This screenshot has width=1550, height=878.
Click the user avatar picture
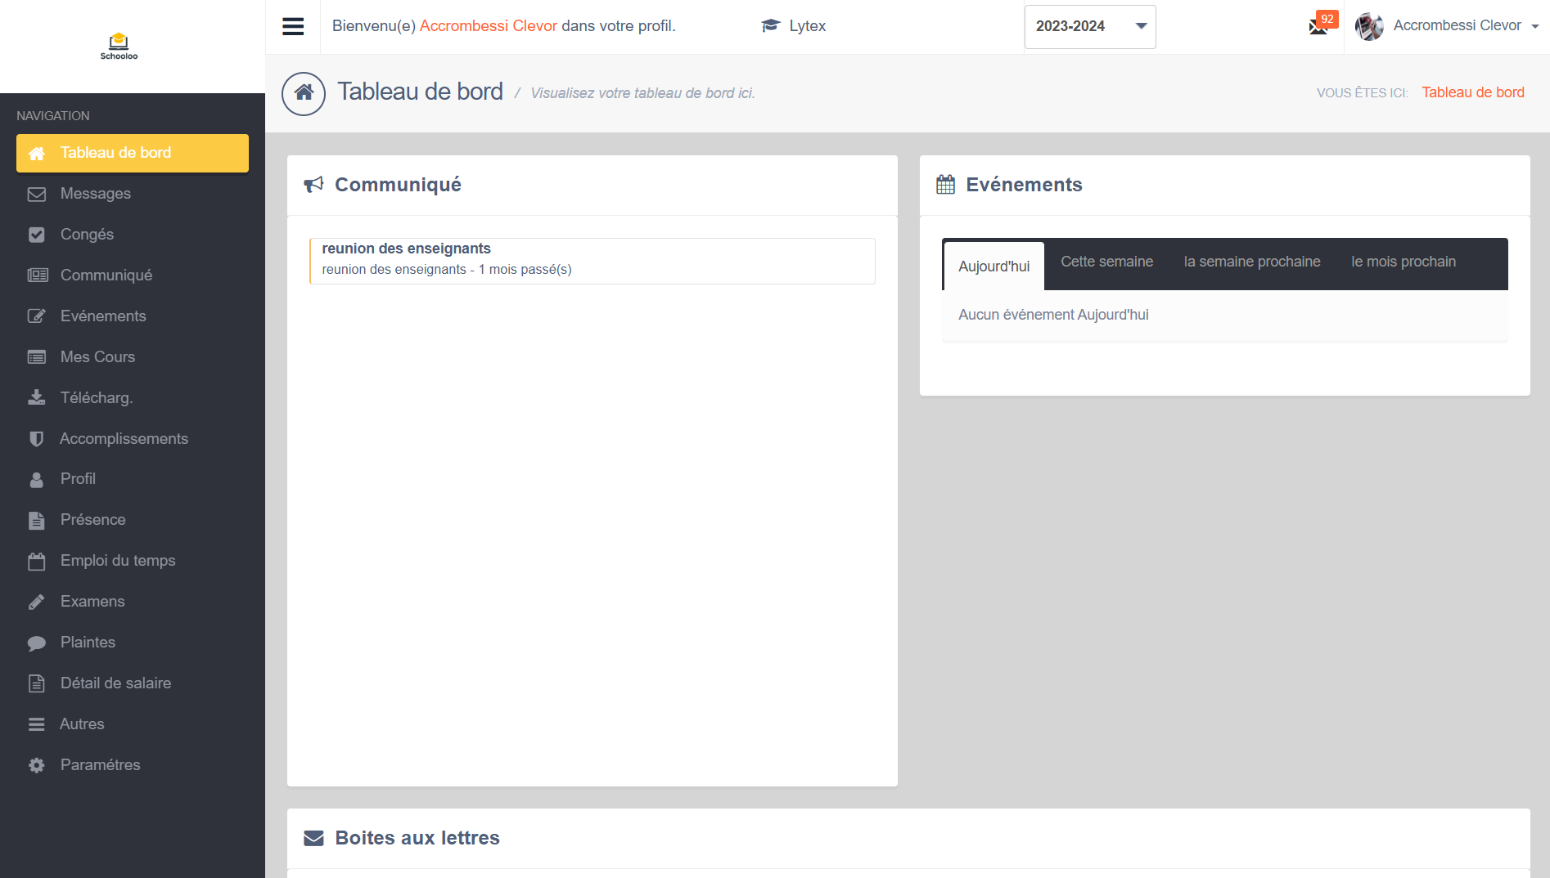(x=1369, y=26)
